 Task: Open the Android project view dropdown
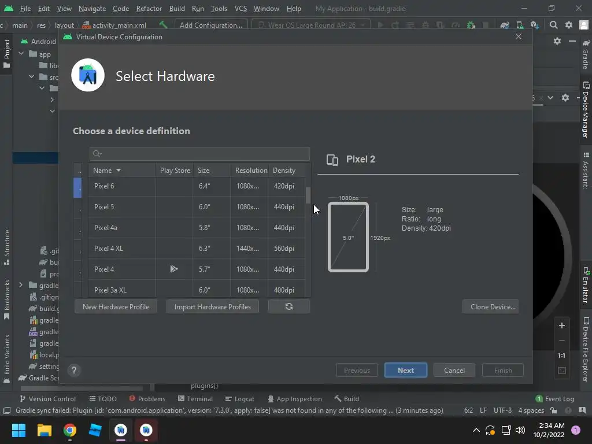[39, 41]
